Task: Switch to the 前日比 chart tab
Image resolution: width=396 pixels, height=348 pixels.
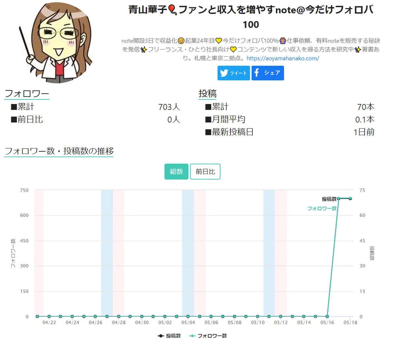Action: [x=205, y=172]
